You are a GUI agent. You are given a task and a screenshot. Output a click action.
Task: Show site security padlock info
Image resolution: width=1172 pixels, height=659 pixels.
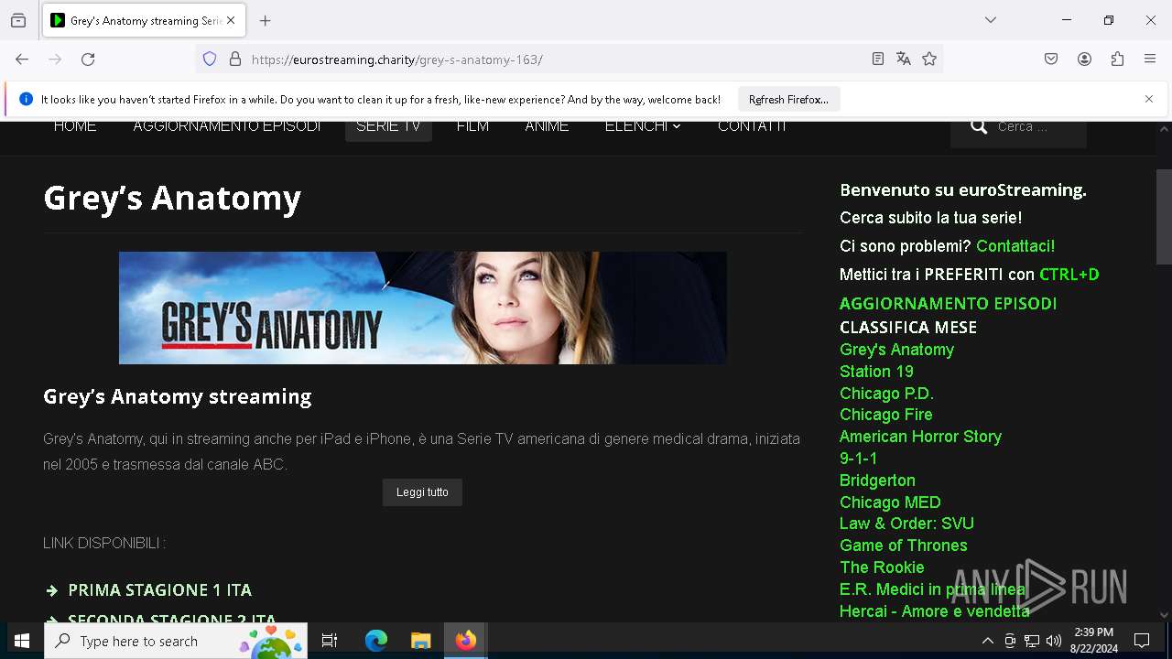pos(235,59)
